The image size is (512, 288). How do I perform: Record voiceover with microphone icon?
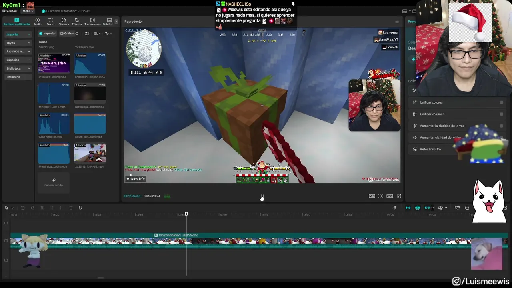point(395,208)
